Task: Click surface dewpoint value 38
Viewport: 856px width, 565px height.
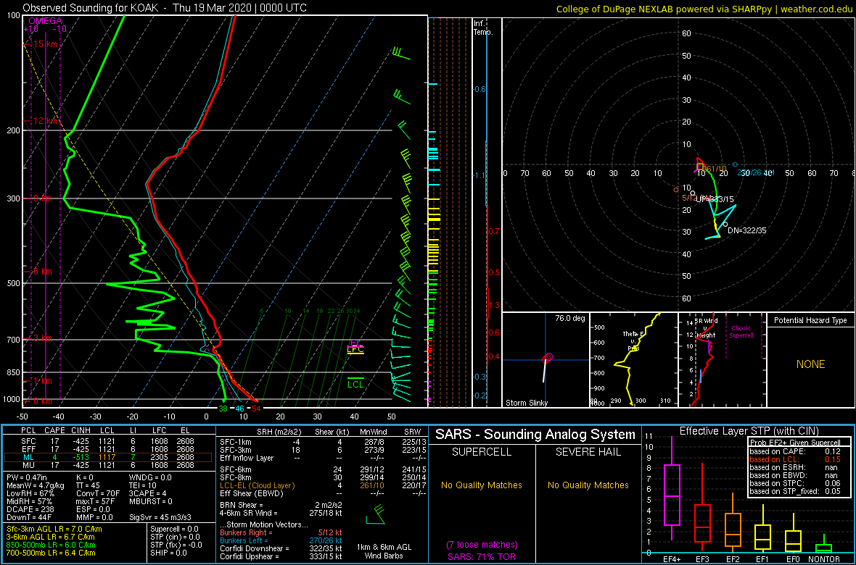Action: 223,409
